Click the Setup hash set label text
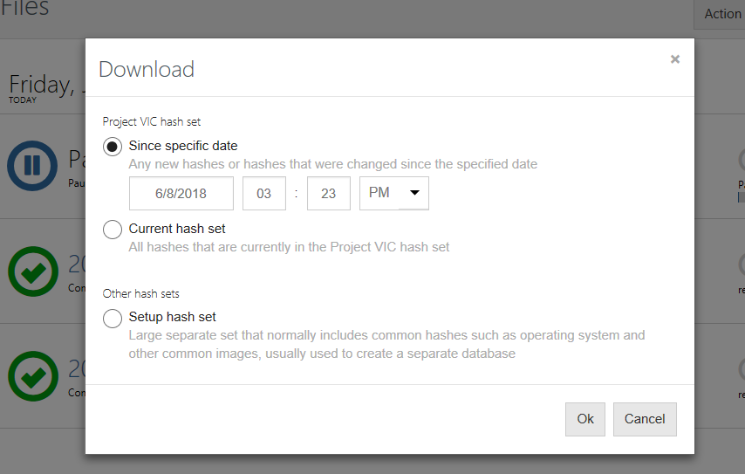The image size is (745, 474). 172,317
